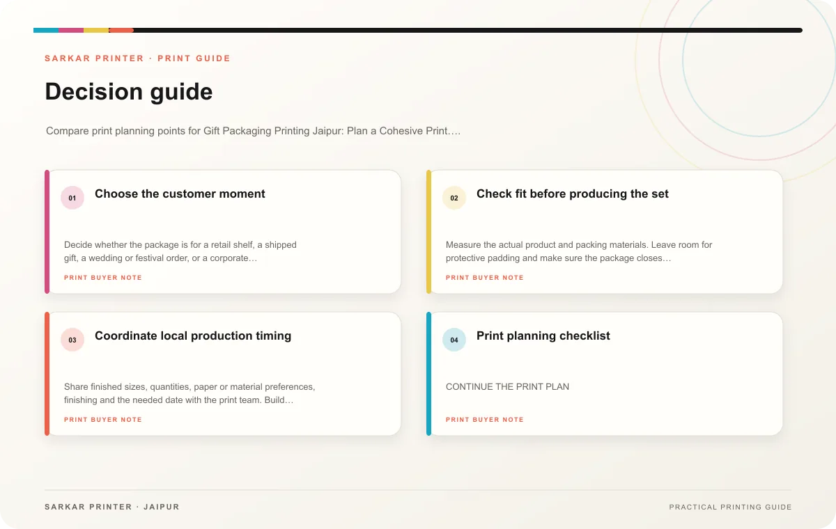Click the 04 number badge
The image size is (836, 529).
pos(454,340)
